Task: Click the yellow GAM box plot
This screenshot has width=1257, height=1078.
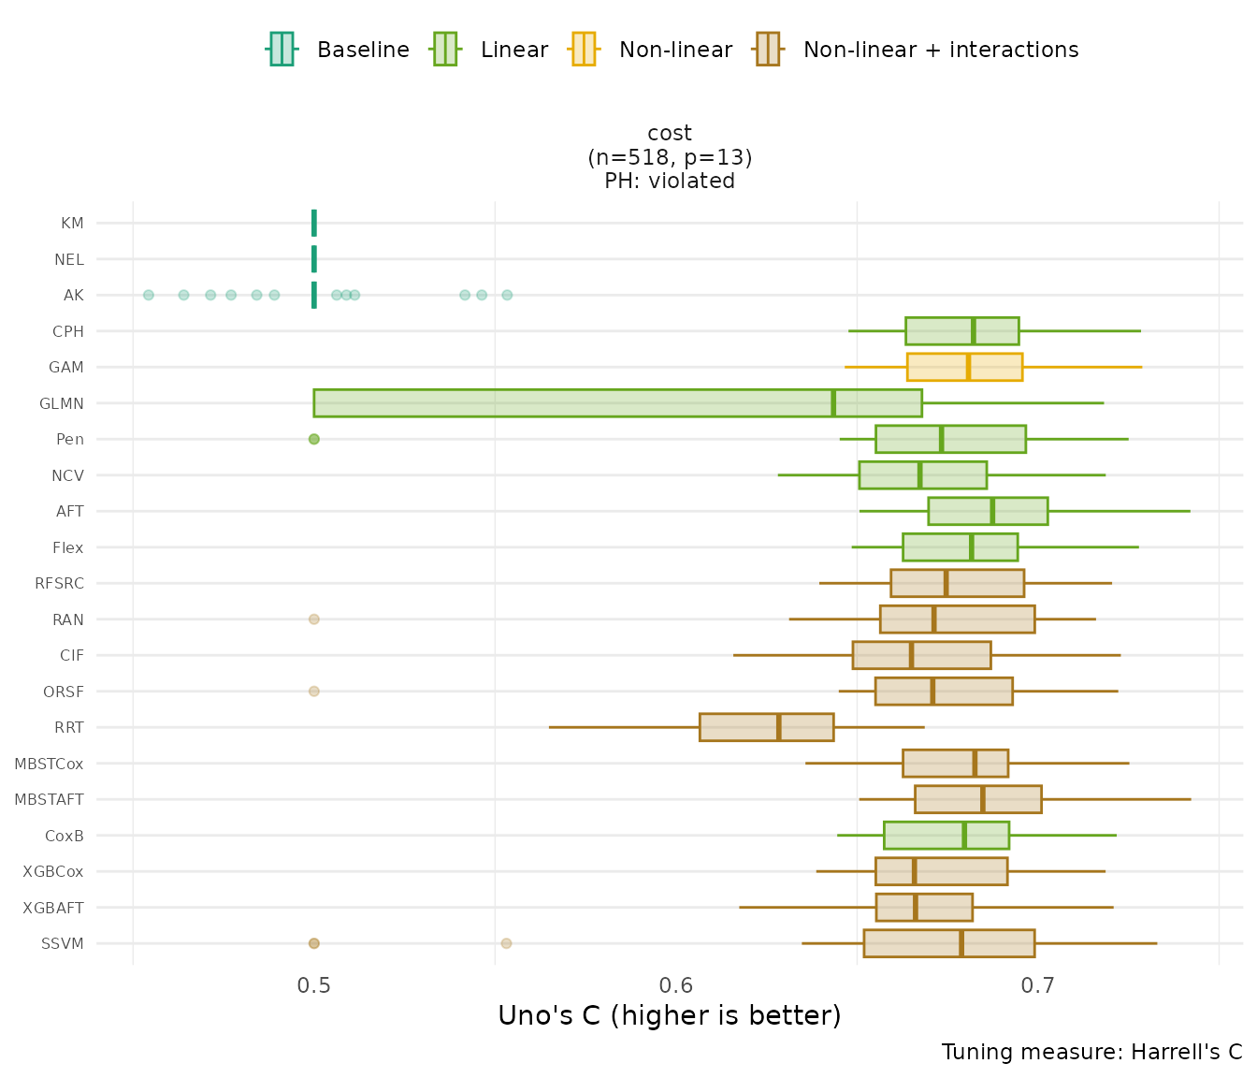Action: coord(964,367)
